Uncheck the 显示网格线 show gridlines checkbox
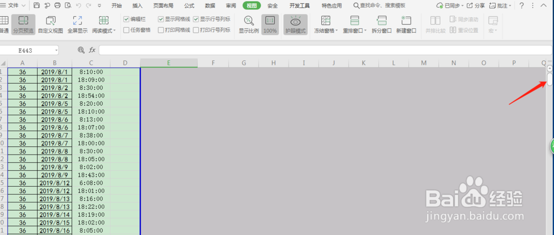Viewport: 554px width, 235px height. pos(161,19)
